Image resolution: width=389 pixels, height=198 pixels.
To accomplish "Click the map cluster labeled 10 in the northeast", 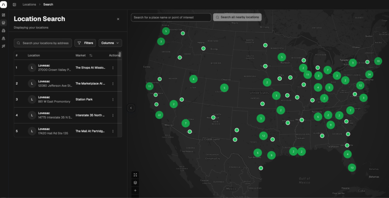I will [378, 61].
